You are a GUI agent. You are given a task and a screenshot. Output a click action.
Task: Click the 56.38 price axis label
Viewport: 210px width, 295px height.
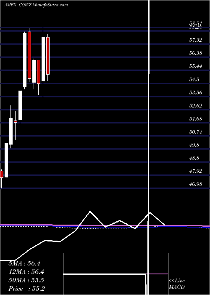point(196,53)
